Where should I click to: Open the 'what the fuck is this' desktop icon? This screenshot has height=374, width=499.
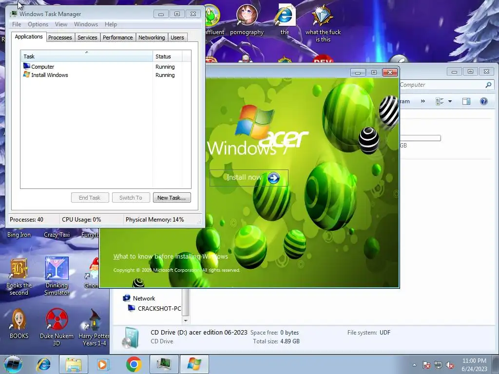click(x=323, y=23)
